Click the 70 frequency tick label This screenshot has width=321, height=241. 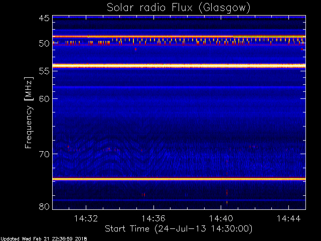point(44,154)
